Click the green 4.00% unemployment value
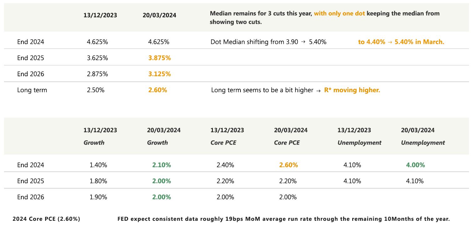This screenshot has height=228, width=474. 415,165
